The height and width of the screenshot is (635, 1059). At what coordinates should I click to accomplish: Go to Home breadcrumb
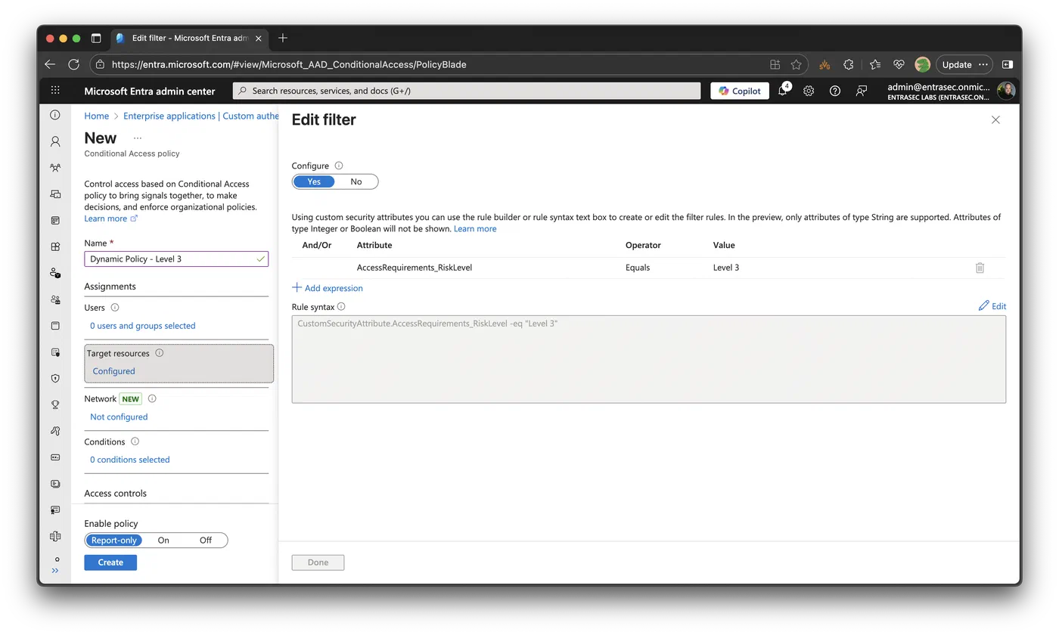point(97,116)
